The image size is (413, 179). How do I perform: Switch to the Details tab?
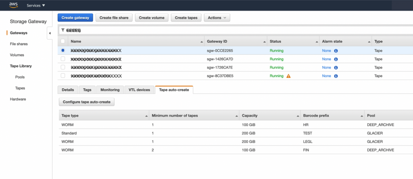coord(68,90)
